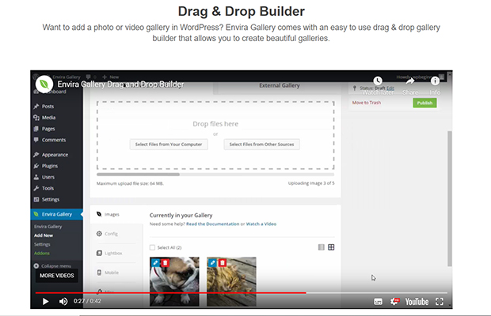
Task: Click the Watch later clock icon
Action: pyautogui.click(x=378, y=81)
